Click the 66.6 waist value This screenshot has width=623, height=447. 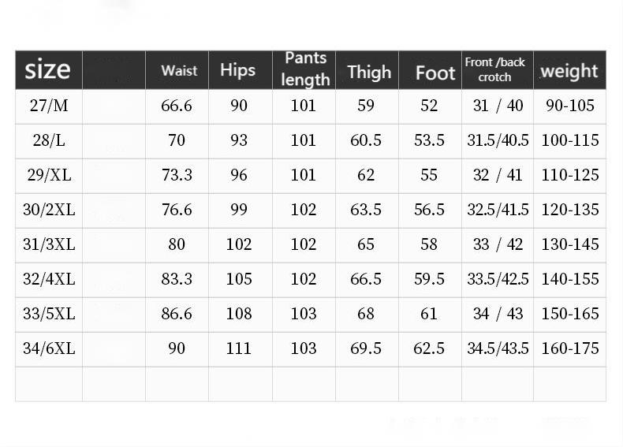click(177, 106)
